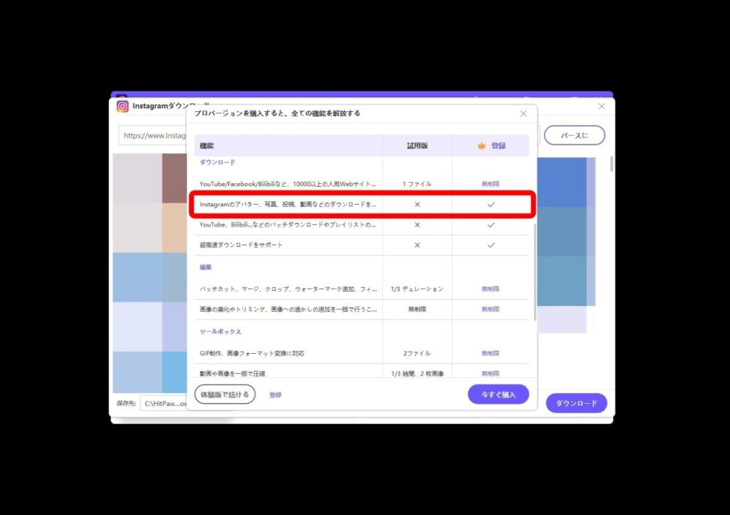Click the ダウンロード section heading
Viewport: 730px width, 515px height.
pyautogui.click(x=217, y=162)
